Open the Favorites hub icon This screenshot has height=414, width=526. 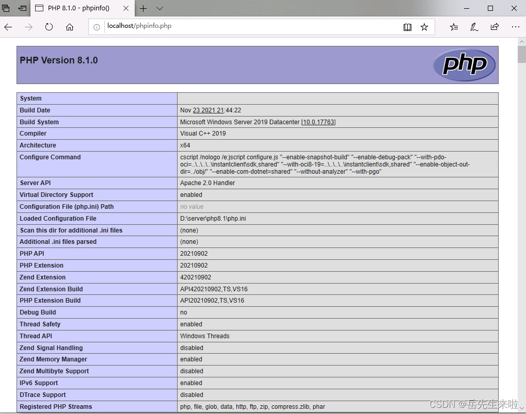click(x=454, y=27)
